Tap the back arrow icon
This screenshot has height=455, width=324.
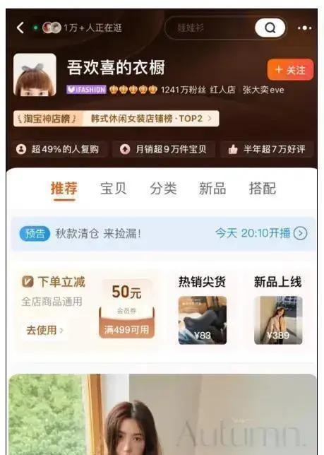[x=20, y=28]
